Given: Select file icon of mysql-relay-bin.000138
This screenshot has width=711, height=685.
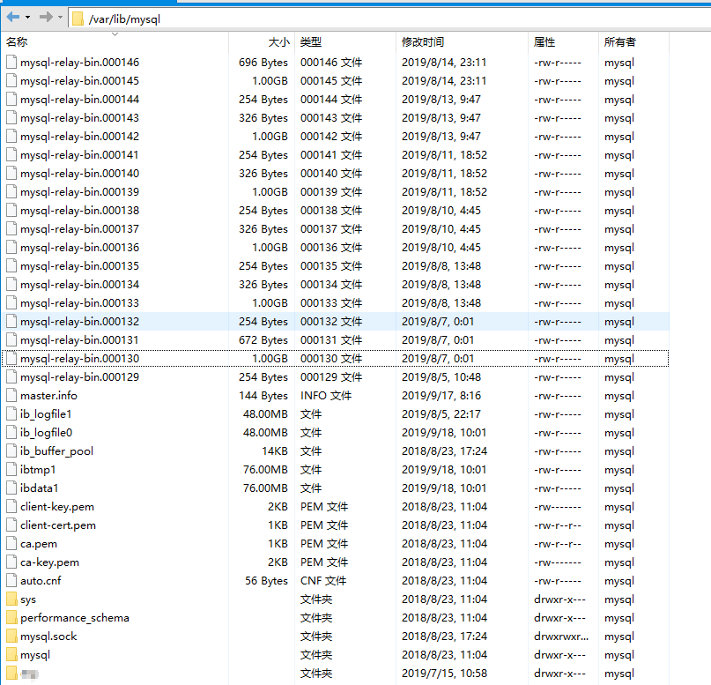Looking at the screenshot, I should tap(11, 211).
